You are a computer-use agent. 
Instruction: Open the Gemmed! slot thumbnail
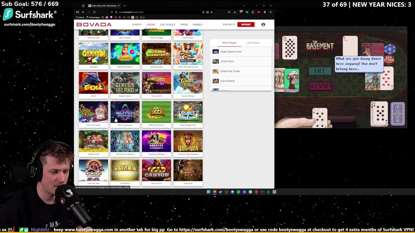(93, 54)
